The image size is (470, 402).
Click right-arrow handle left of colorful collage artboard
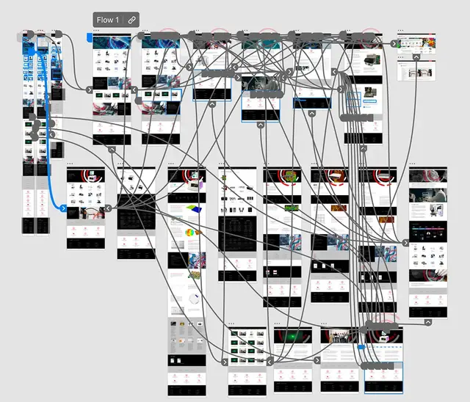click(x=394, y=44)
